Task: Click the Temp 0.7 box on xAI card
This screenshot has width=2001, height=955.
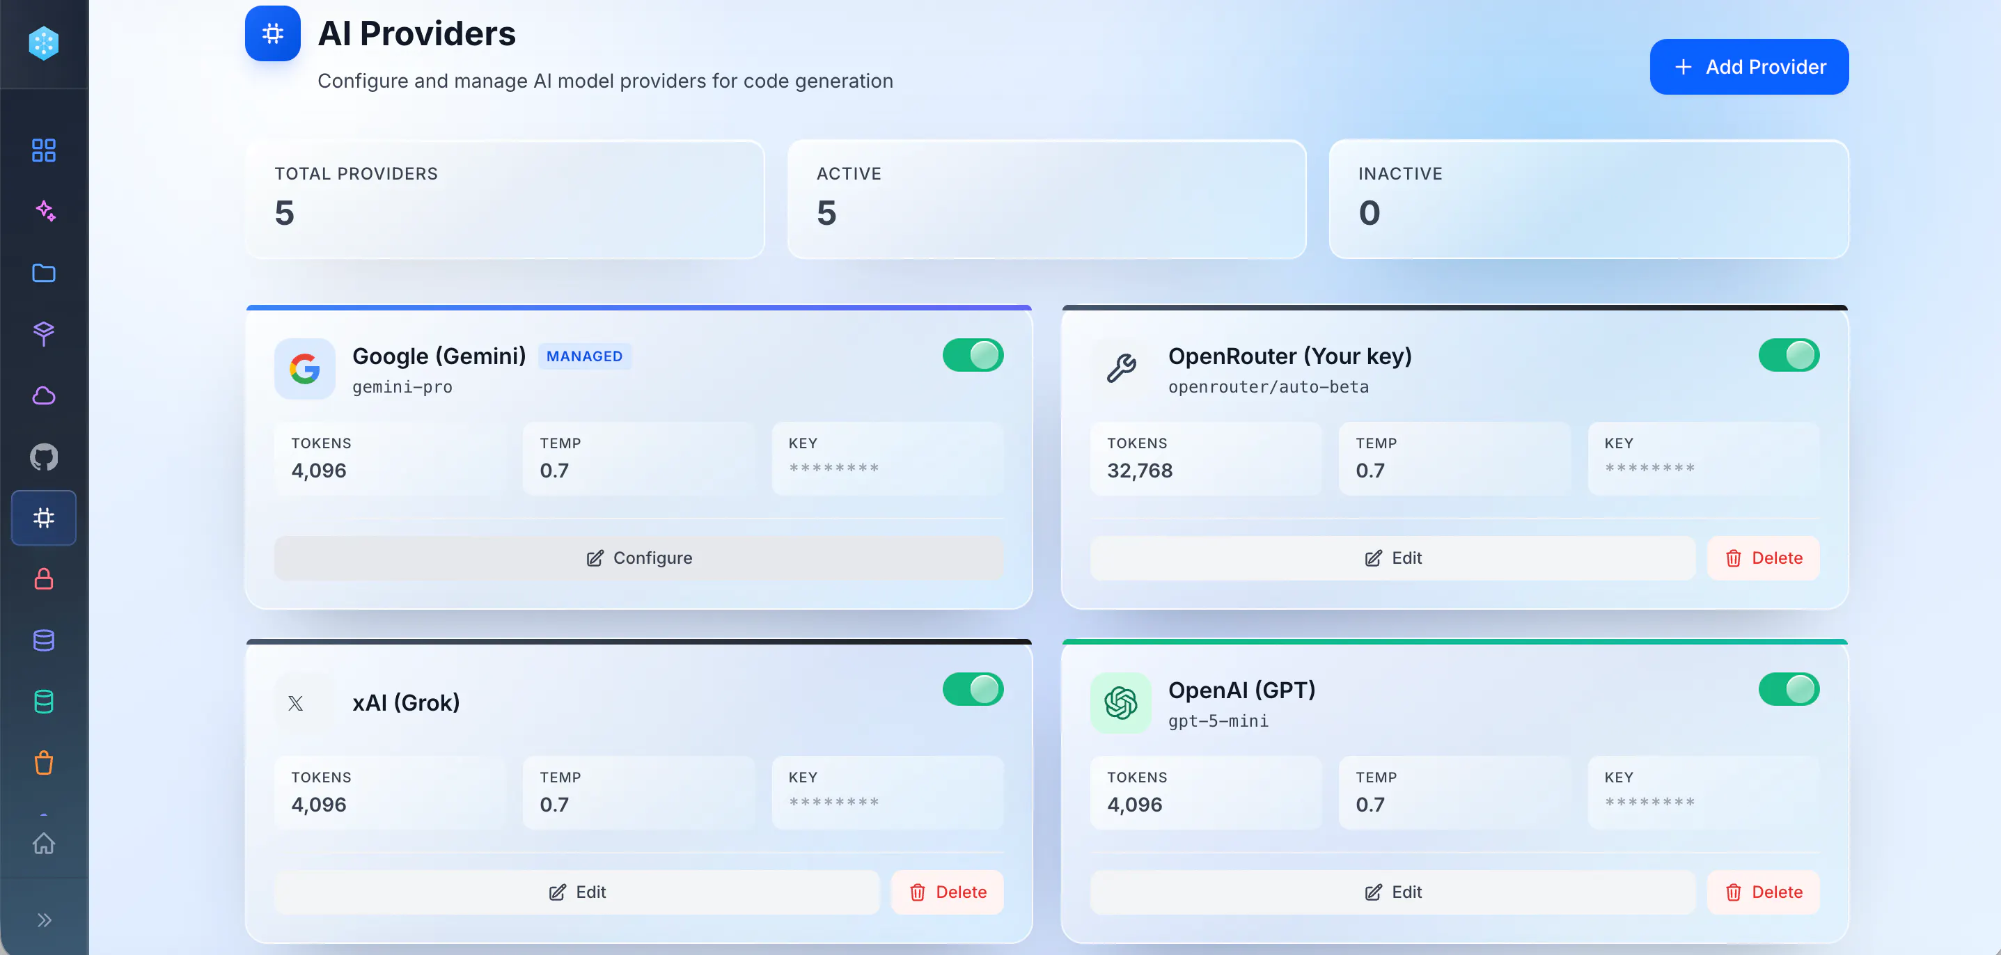Action: point(638,793)
